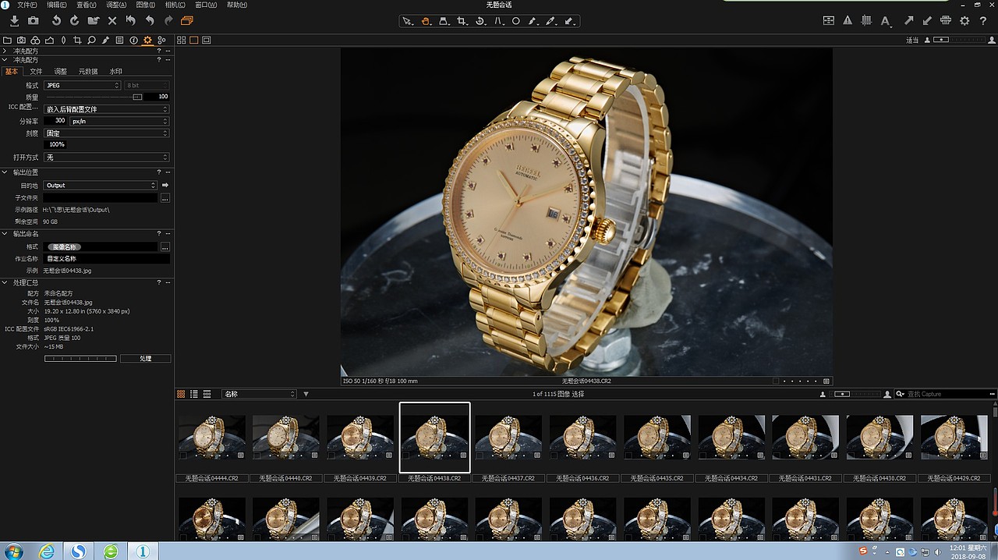
Task: Open the 打开方式 无 dropdown
Action: [x=106, y=158]
